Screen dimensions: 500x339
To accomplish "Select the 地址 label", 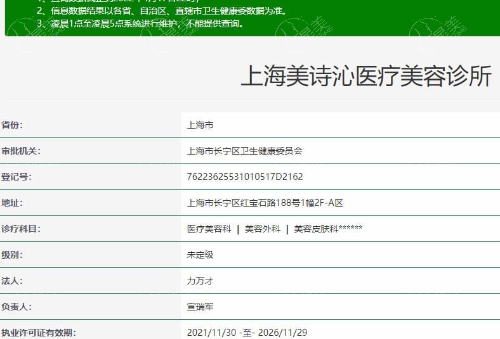I will (12, 203).
